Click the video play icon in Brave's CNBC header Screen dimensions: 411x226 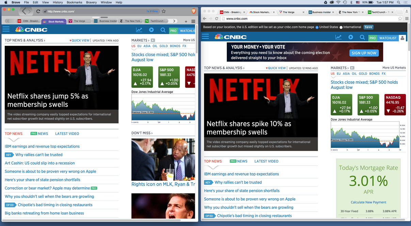[x=151, y=30]
